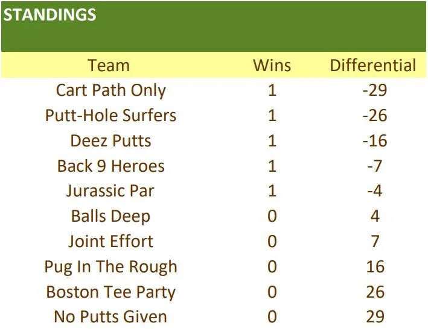Viewport: 428px width, 329px height.
Task: Select the -26 differential value
Action: pos(375,116)
